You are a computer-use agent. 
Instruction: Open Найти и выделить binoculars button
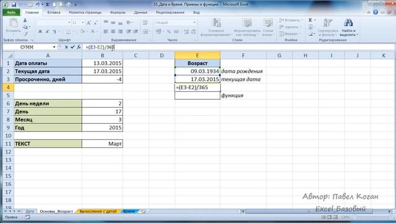(x=348, y=27)
